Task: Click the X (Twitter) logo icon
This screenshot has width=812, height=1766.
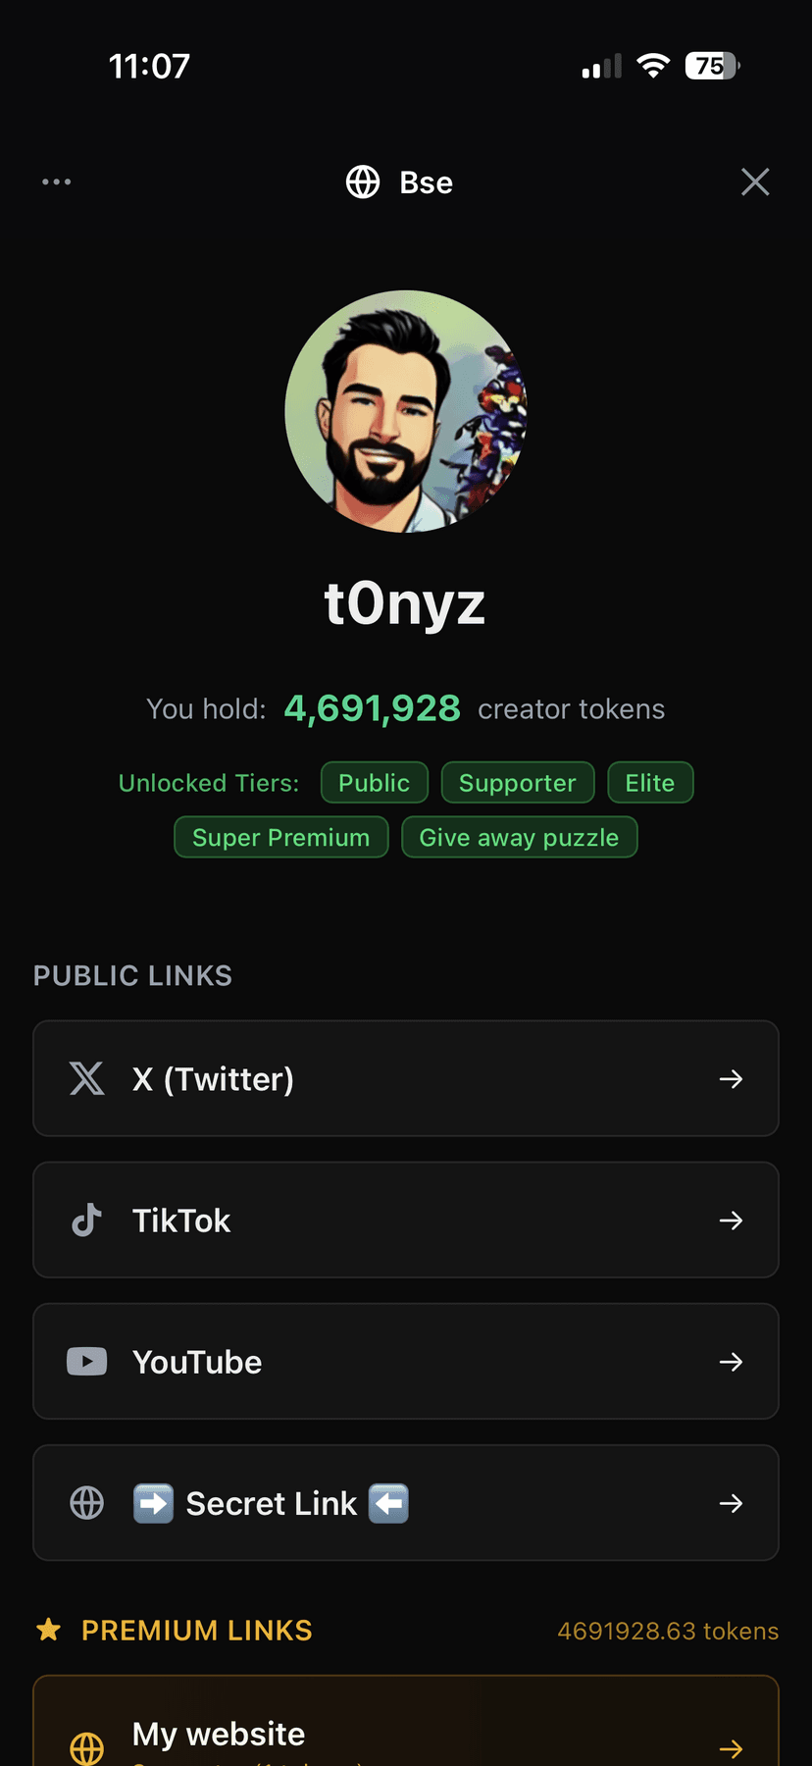Action: (x=87, y=1078)
